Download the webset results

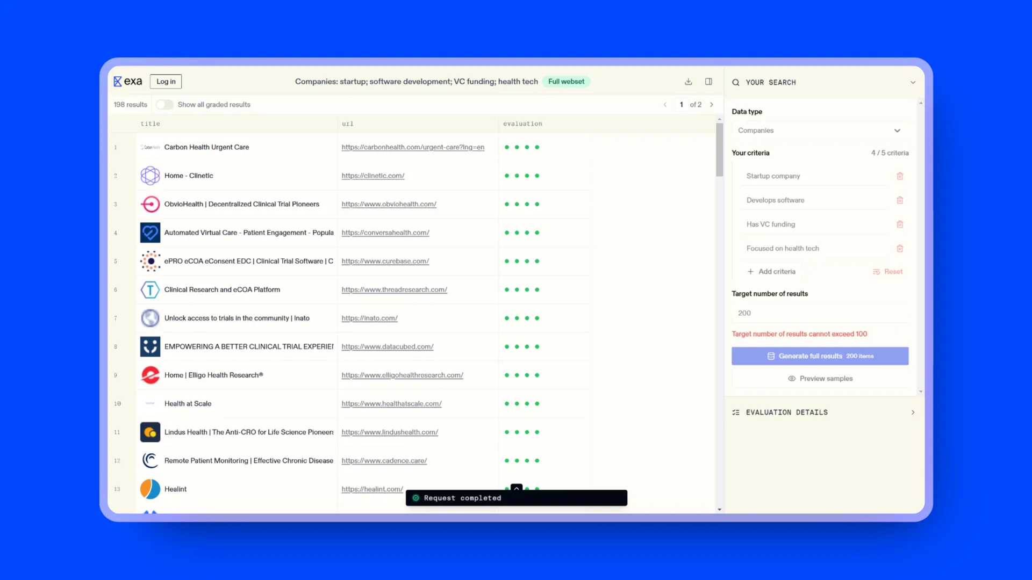[x=688, y=82]
